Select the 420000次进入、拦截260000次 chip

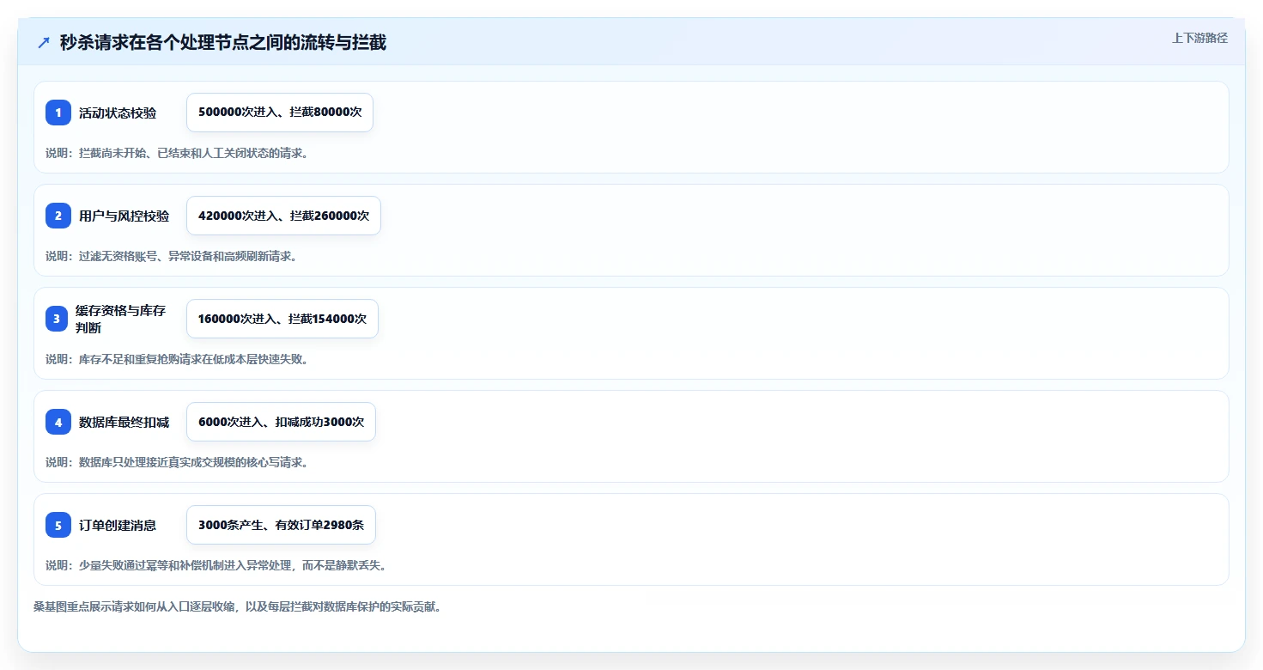(283, 216)
